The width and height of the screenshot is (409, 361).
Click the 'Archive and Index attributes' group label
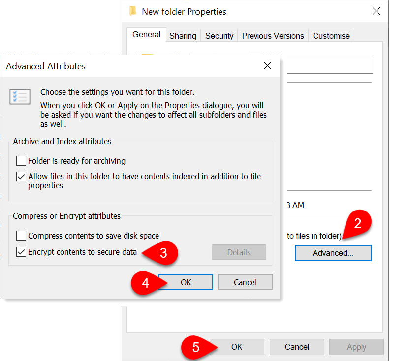point(62,141)
